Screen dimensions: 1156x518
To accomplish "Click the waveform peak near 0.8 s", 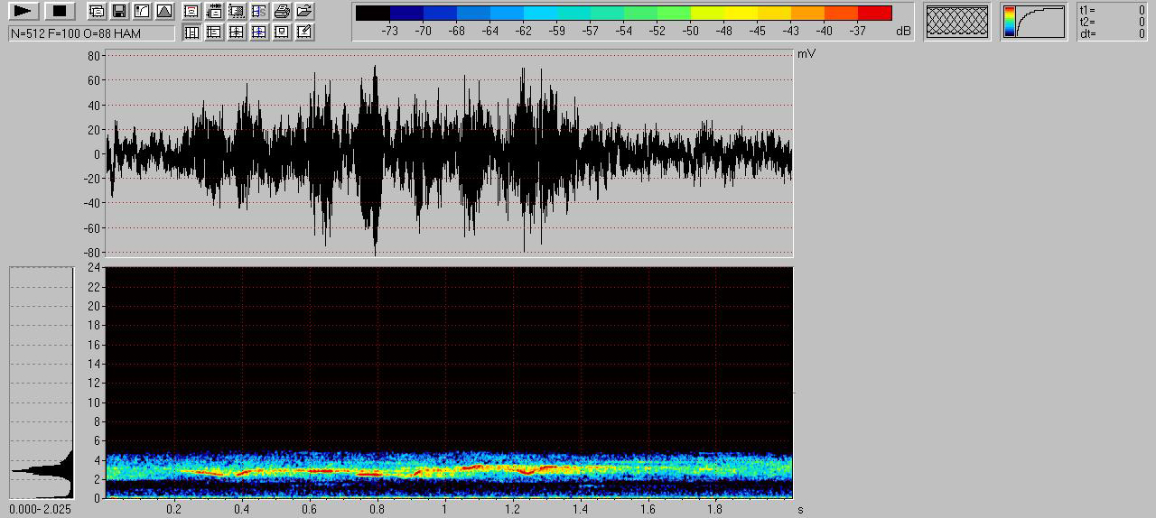I will (374, 69).
